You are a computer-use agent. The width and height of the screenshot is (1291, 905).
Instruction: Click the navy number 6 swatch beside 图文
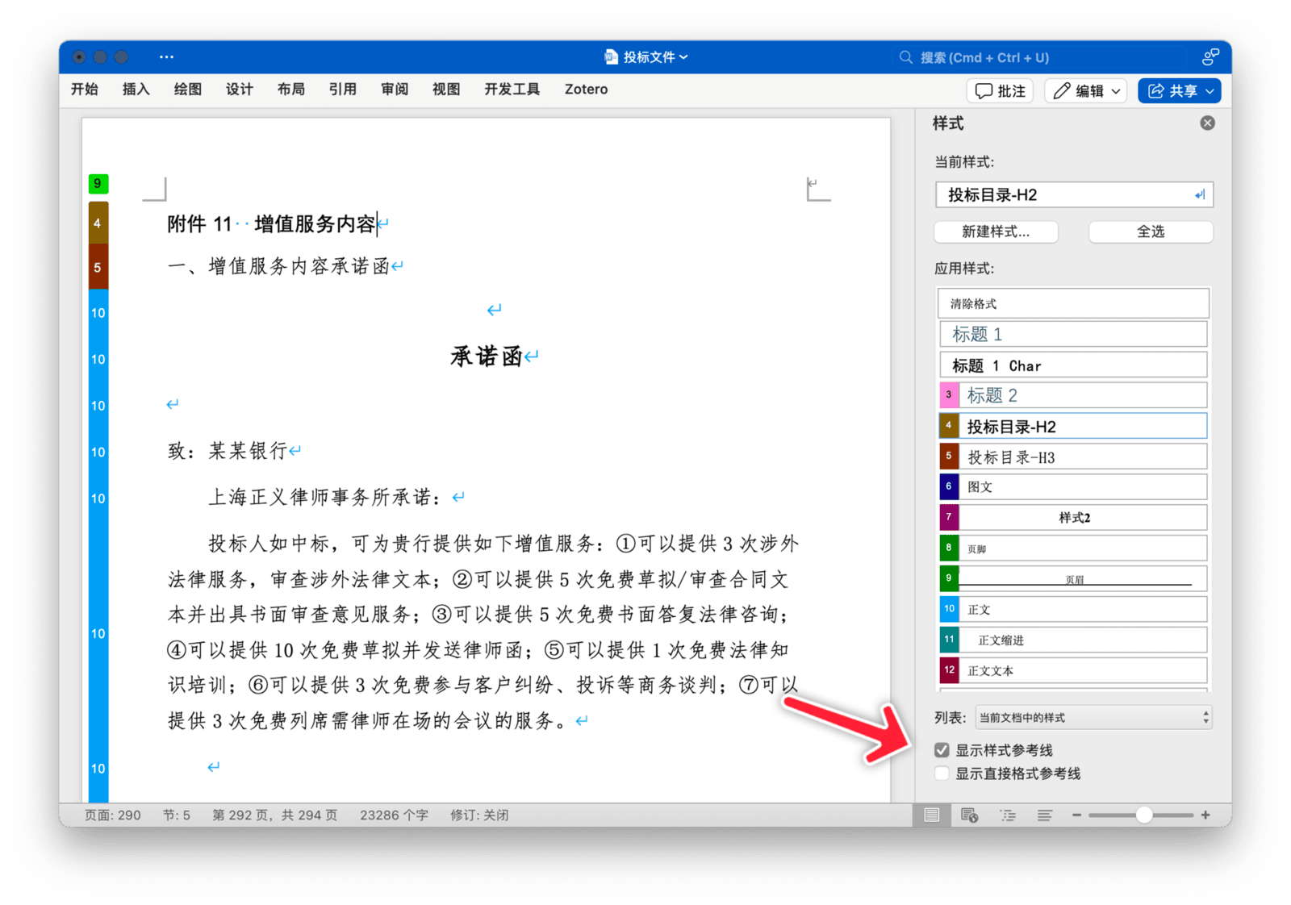pyautogui.click(x=949, y=486)
